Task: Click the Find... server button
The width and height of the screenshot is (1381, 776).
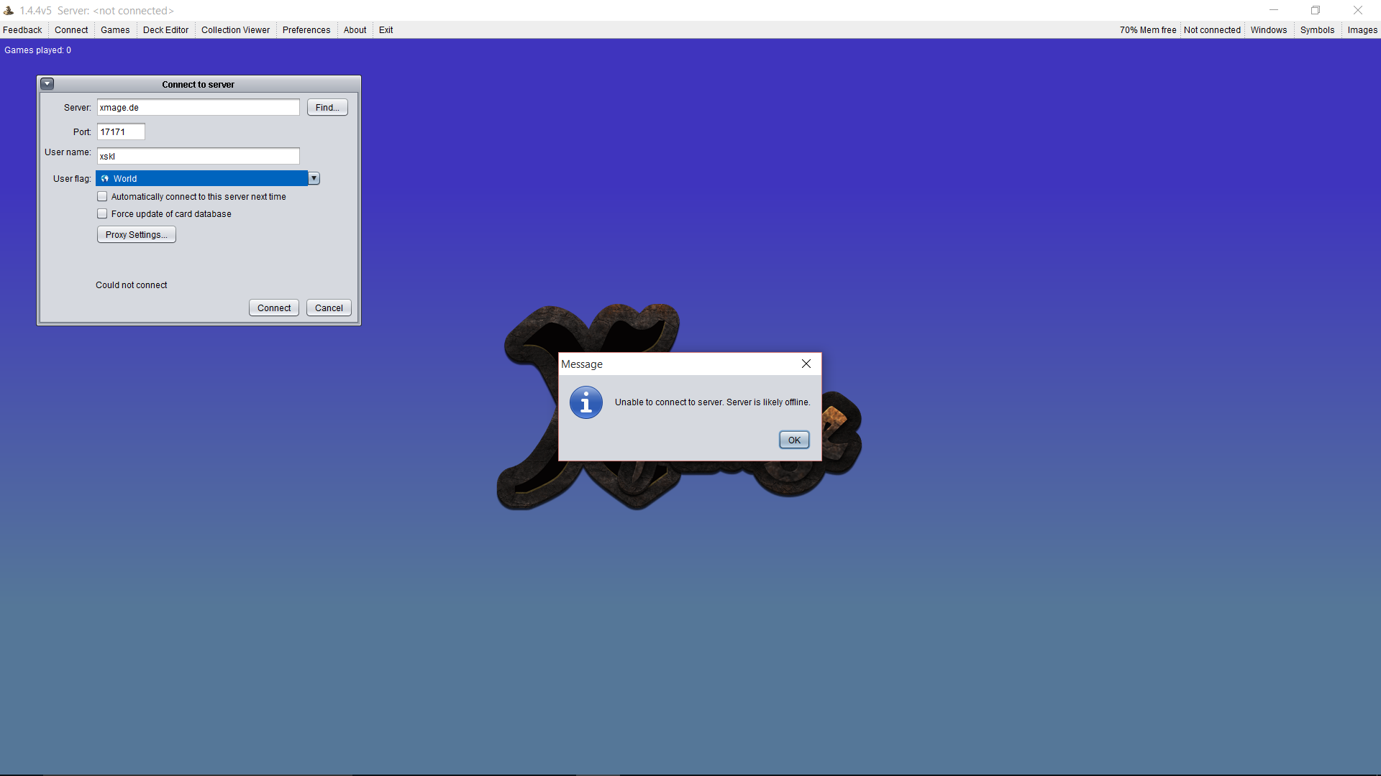Action: coord(327,108)
